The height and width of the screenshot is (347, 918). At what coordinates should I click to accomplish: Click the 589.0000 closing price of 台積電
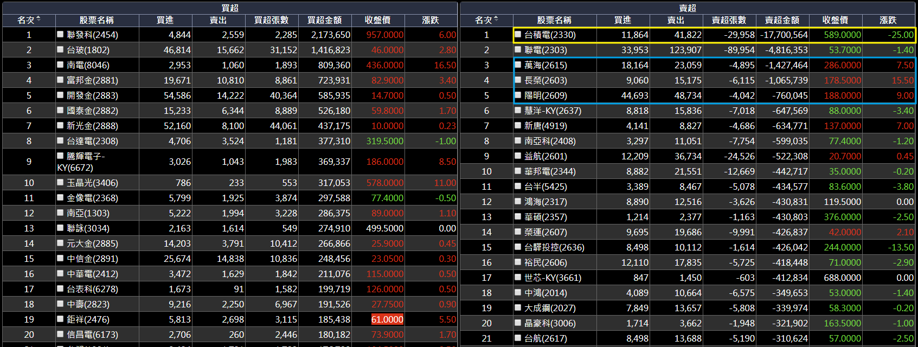[843, 35]
